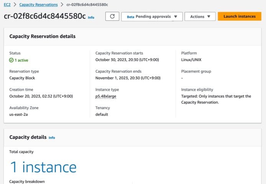Open the EC2 breadcrumb link
The height and width of the screenshot is (184, 266).
[7, 5]
